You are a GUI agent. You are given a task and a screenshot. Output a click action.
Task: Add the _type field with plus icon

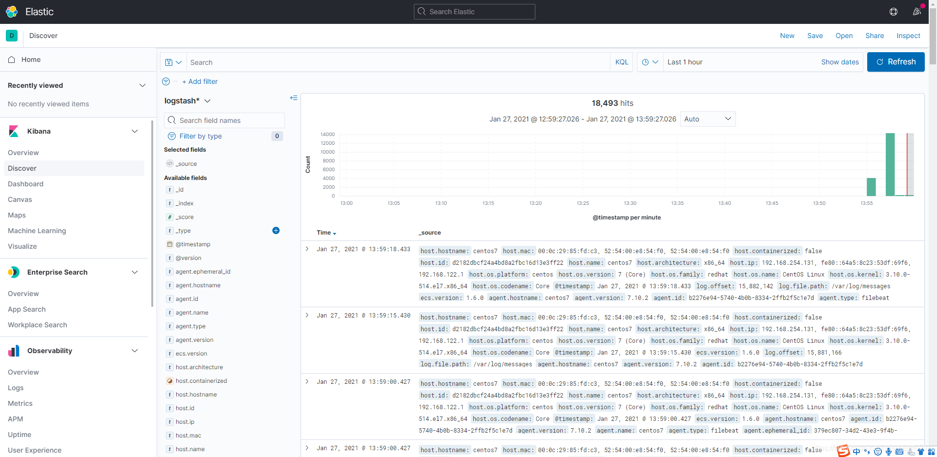coord(276,230)
